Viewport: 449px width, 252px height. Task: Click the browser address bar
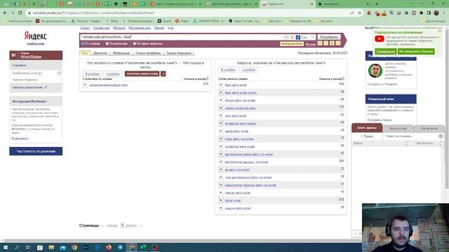[189, 13]
